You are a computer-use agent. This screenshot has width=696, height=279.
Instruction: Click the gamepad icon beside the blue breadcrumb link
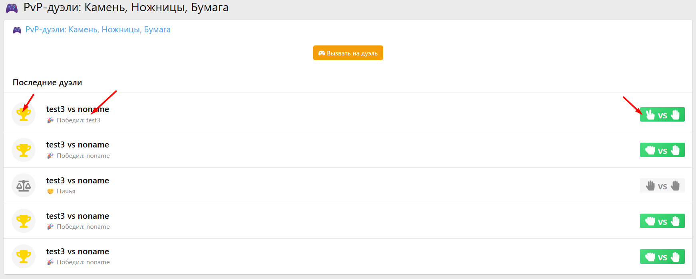(x=17, y=30)
